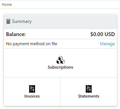Select the Statements label text

click(89, 96)
